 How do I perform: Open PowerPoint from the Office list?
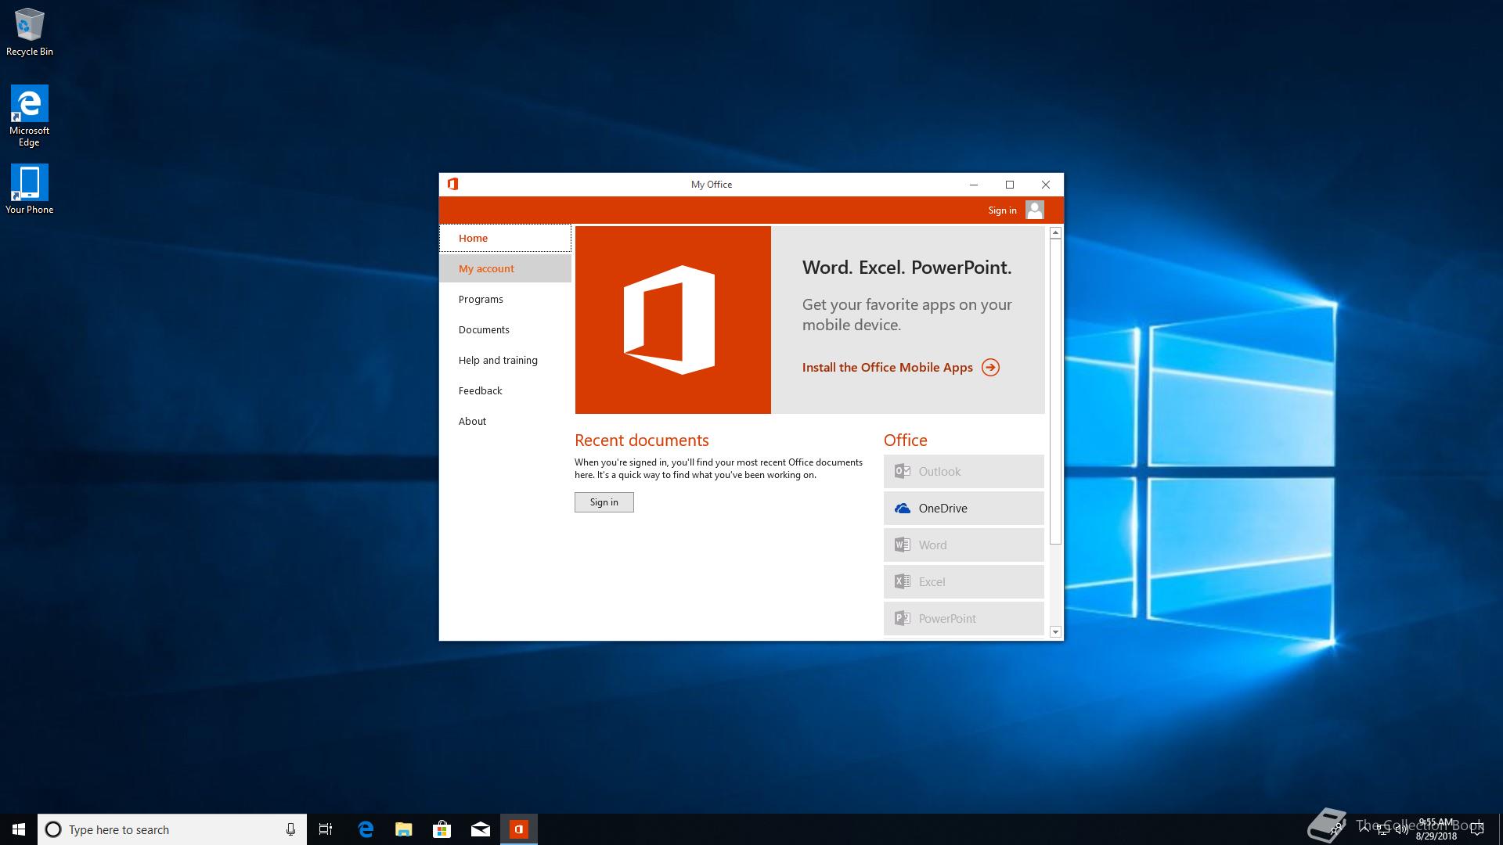(x=964, y=618)
